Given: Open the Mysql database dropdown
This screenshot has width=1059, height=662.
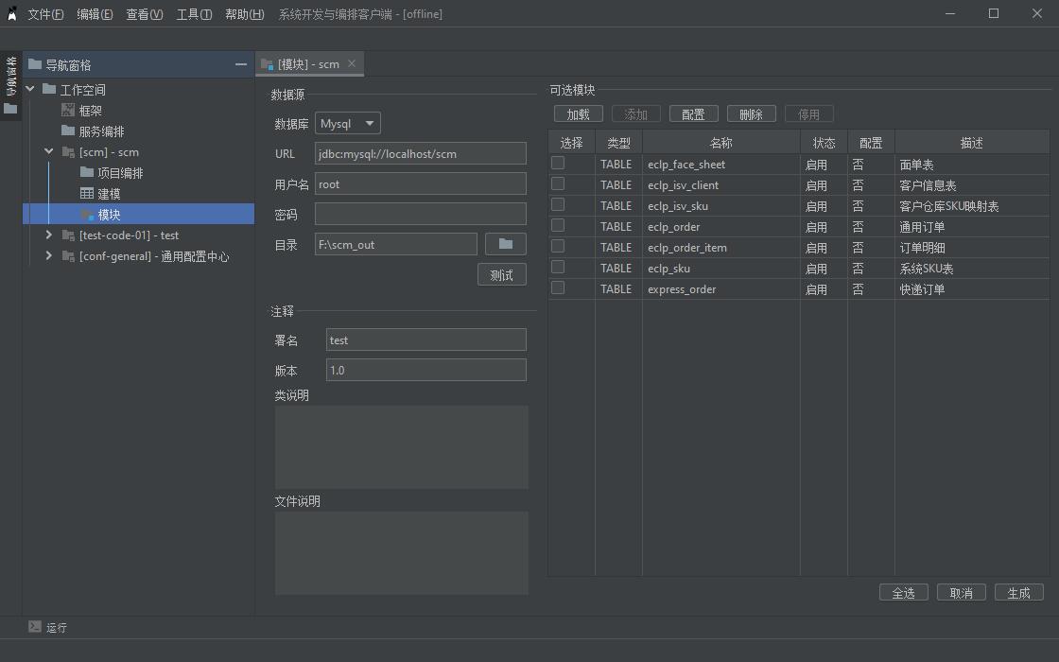Looking at the screenshot, I should pyautogui.click(x=347, y=123).
